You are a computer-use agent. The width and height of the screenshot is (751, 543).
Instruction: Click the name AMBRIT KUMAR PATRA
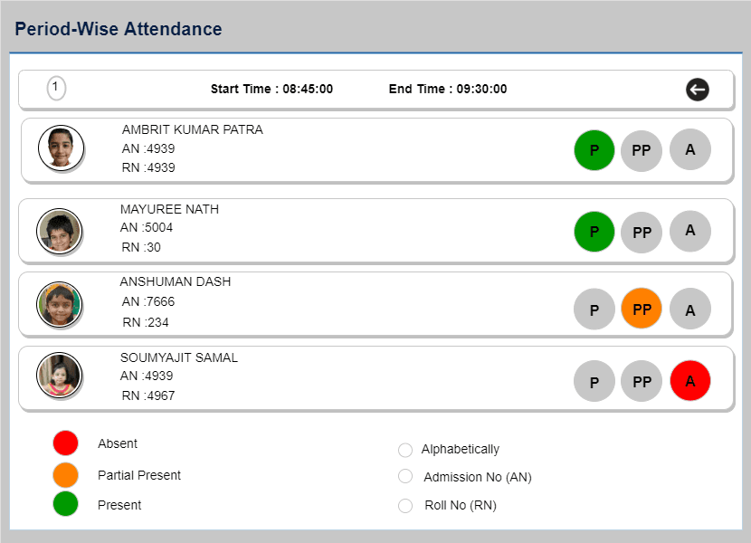tap(193, 130)
